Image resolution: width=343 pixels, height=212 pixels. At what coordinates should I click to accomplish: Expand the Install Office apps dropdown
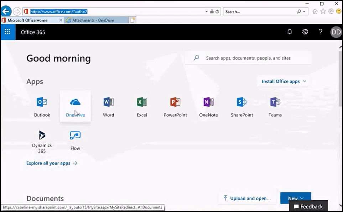[284, 81]
